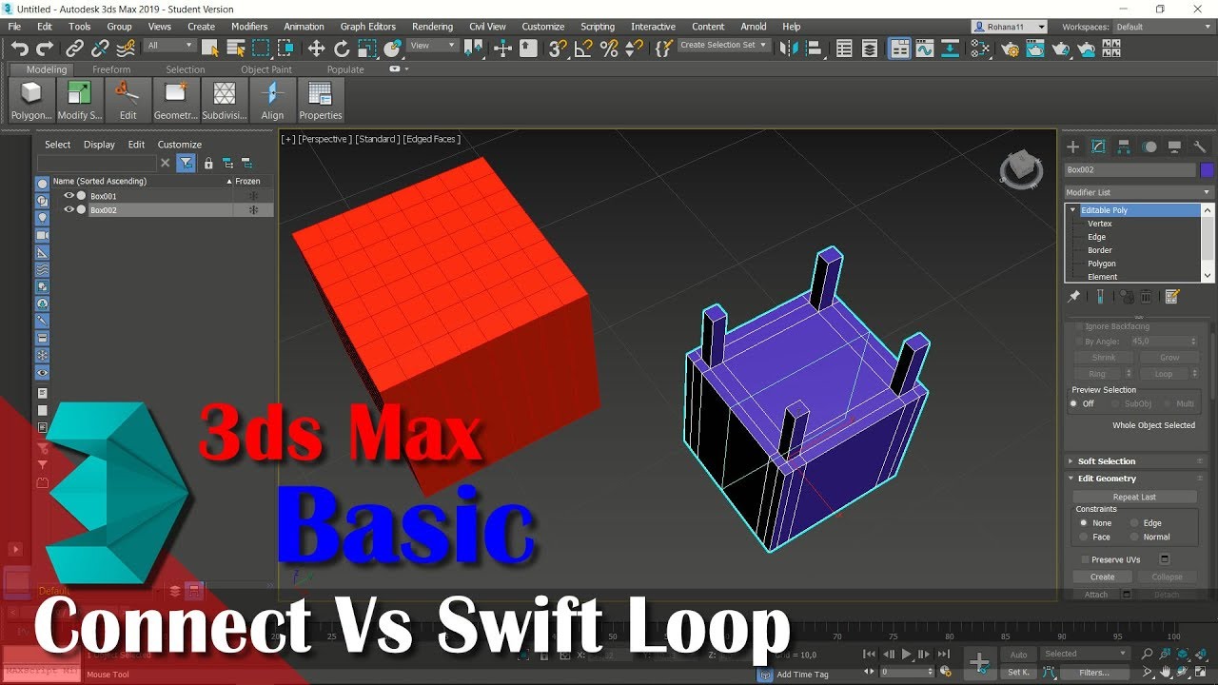Image resolution: width=1218 pixels, height=685 pixels.
Task: Open the Schematic View icon
Action: pyautogui.click(x=951, y=49)
